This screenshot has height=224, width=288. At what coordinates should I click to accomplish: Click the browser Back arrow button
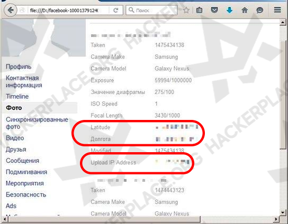click(x=11, y=10)
